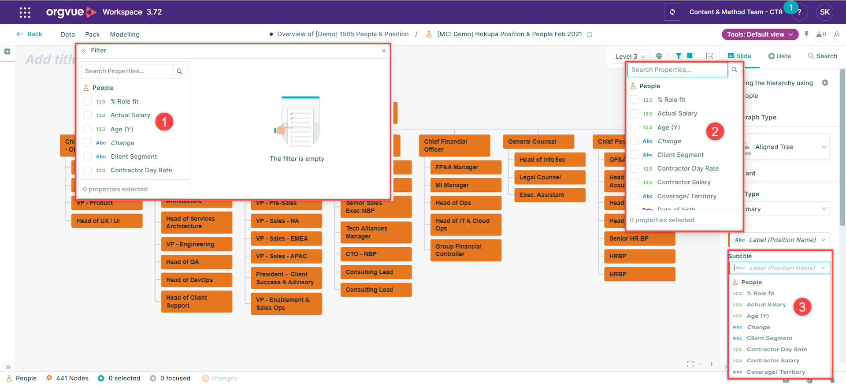The height and width of the screenshot is (387, 846).
Task: Check Contractor Day Rate in Filter panel
Action: tap(87, 170)
